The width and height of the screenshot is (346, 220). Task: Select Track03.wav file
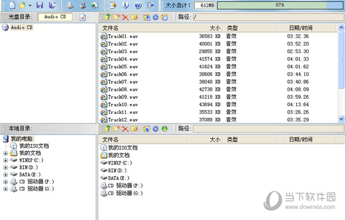(x=123, y=51)
